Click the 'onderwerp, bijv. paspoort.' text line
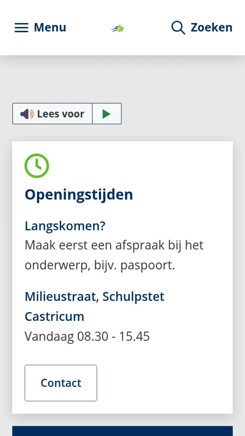 click(x=100, y=265)
